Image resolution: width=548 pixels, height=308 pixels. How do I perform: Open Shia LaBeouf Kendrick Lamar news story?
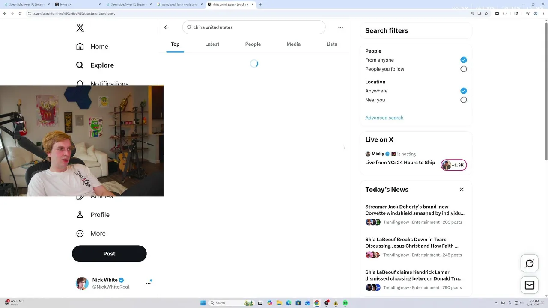[414, 275]
